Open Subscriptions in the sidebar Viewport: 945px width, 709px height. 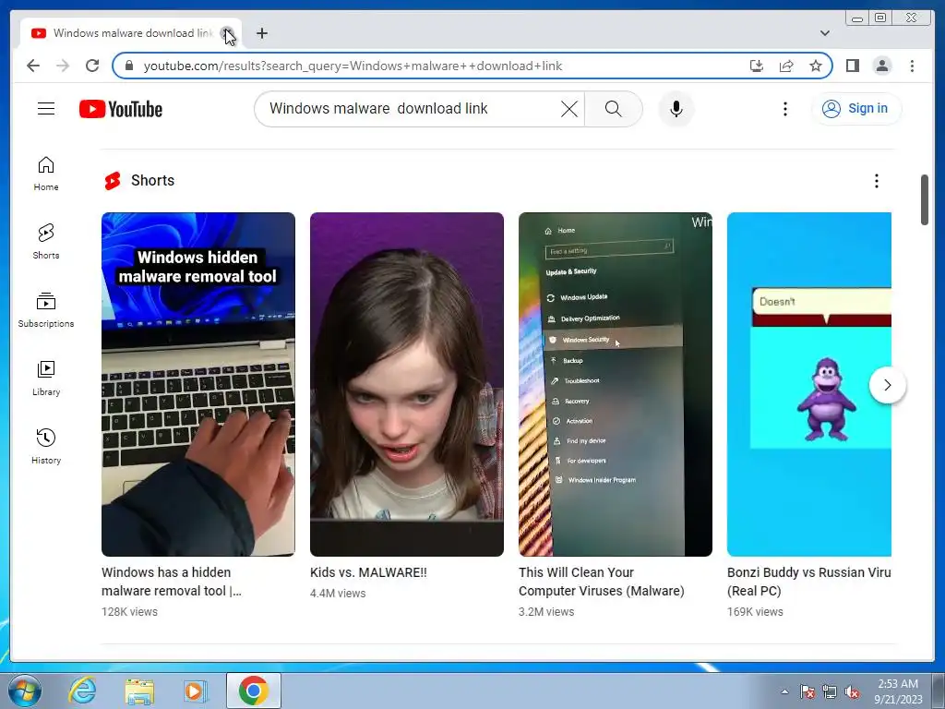coord(46,310)
